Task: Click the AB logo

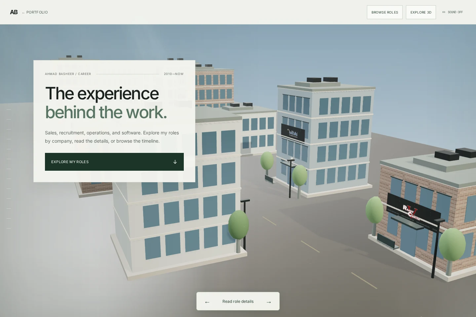Action: click(x=14, y=12)
